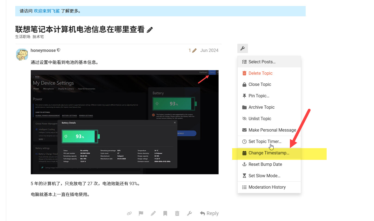Delete the post using trash icon
The width and height of the screenshot is (374, 221).
pyautogui.click(x=177, y=213)
